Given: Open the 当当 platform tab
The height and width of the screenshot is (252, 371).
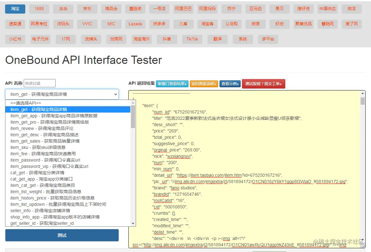Looking at the screenshot, I should pyautogui.click(x=63, y=9).
